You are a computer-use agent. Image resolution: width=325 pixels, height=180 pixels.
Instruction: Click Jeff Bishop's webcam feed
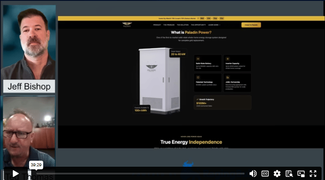[29, 42]
